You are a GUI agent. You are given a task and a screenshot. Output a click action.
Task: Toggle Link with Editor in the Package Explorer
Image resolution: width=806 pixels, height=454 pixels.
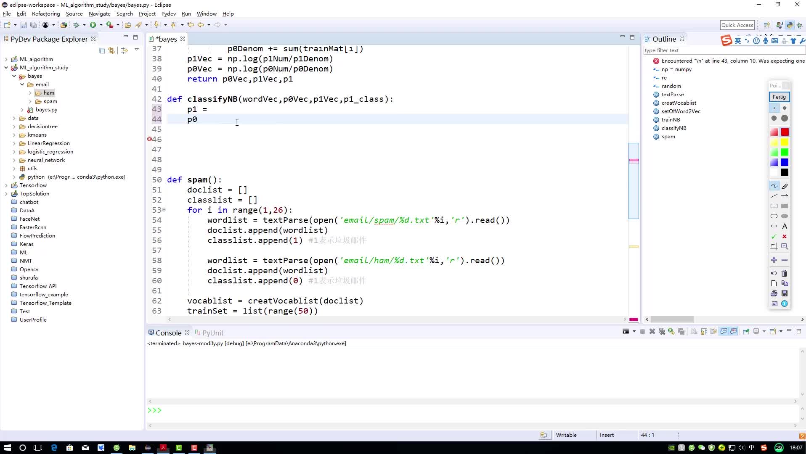pos(111,50)
